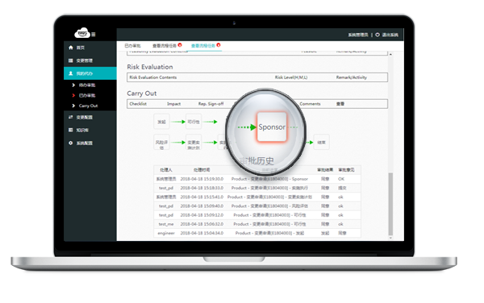484x303 pixels.
Task: Click the cloud logo in the sidebar header
Action: pos(82,33)
